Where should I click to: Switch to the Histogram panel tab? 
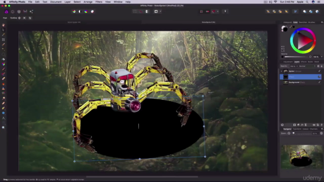click(x=288, y=22)
